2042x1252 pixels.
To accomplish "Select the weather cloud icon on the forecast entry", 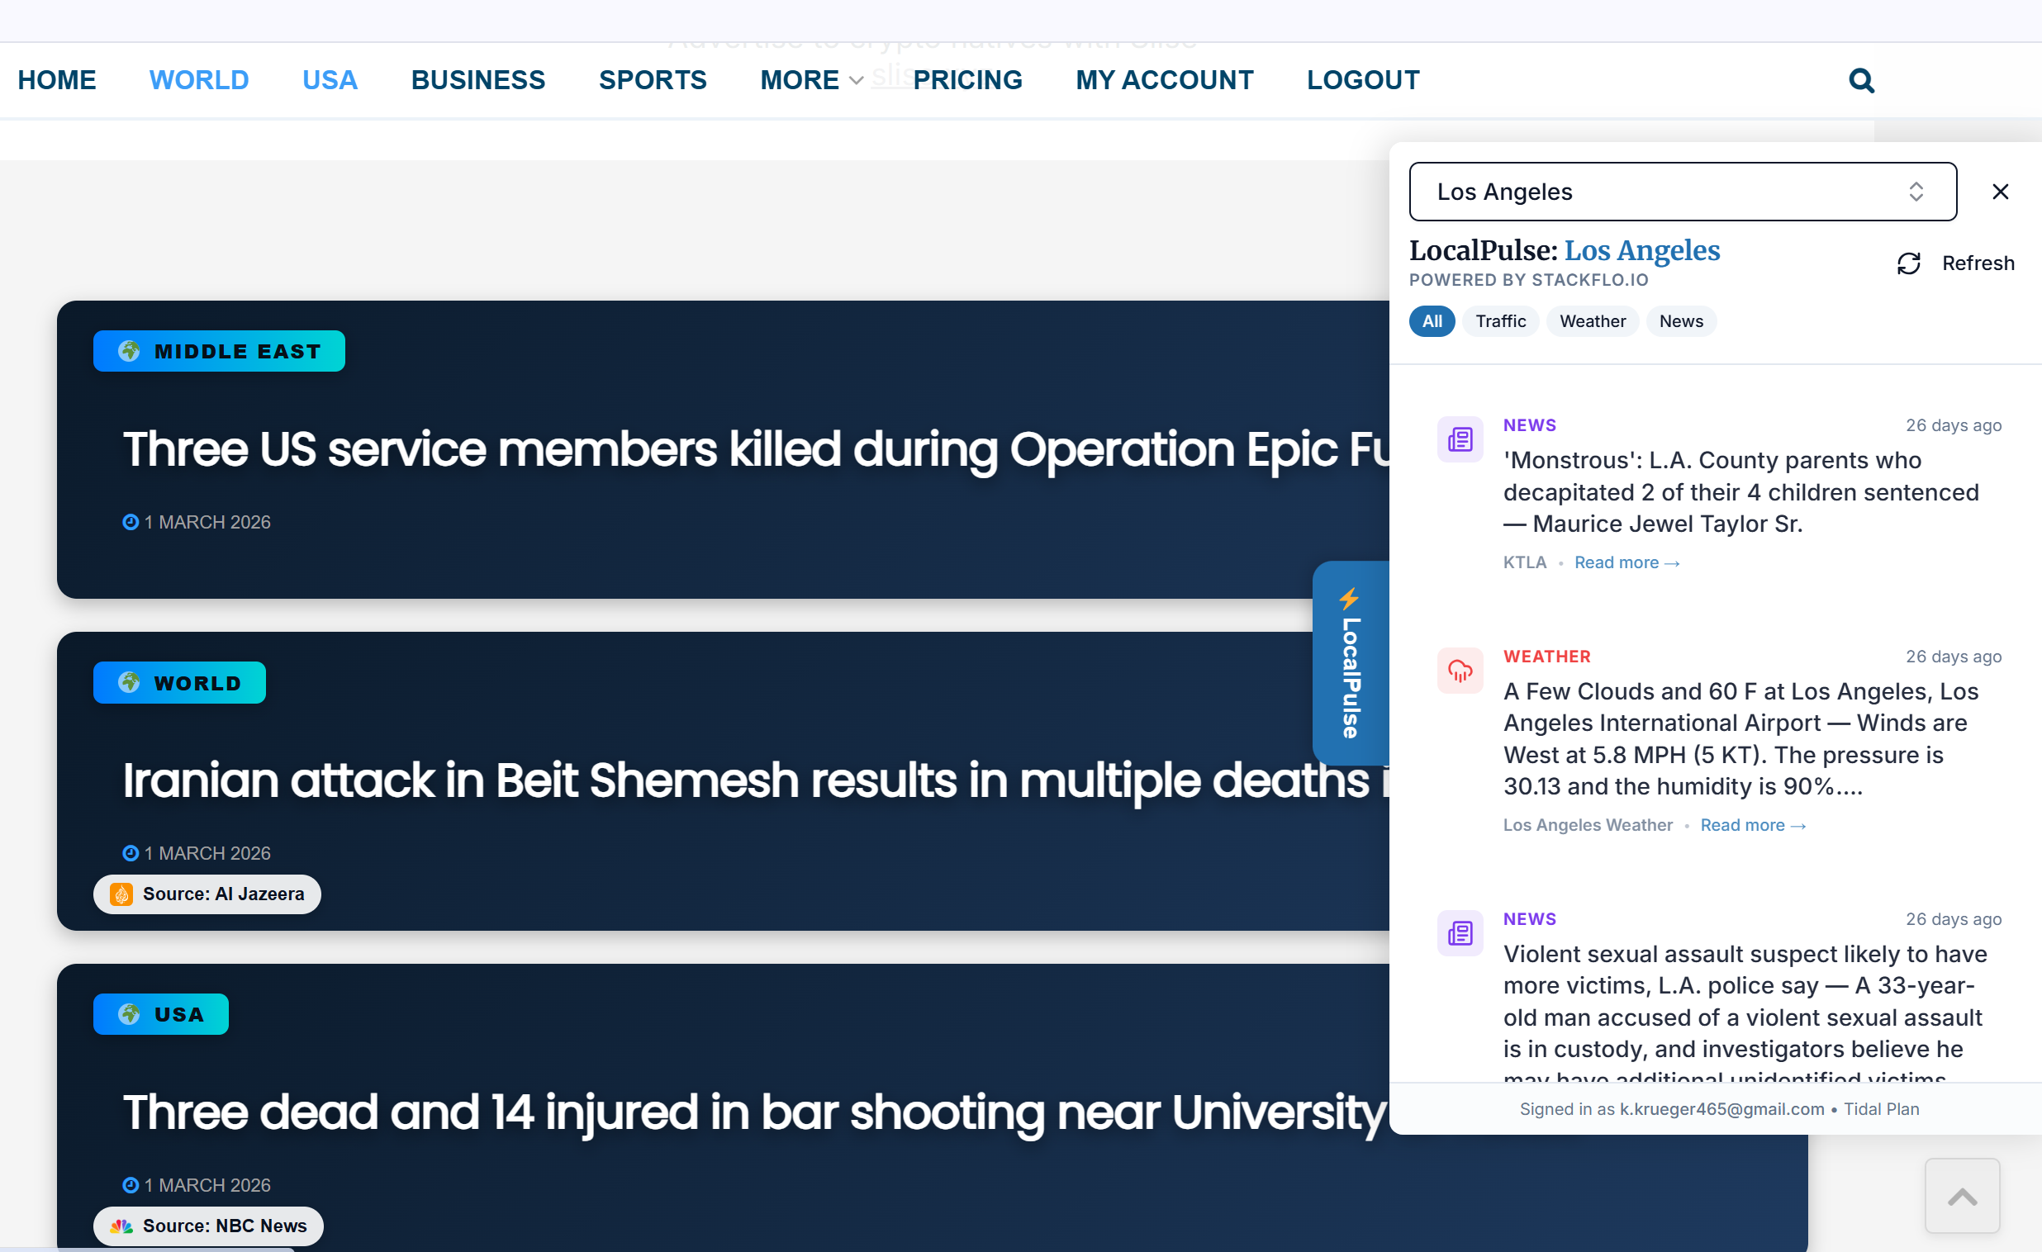I will coord(1460,671).
